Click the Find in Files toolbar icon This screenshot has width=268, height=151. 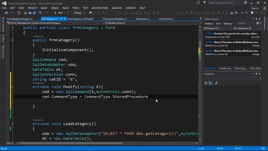[90, 13]
